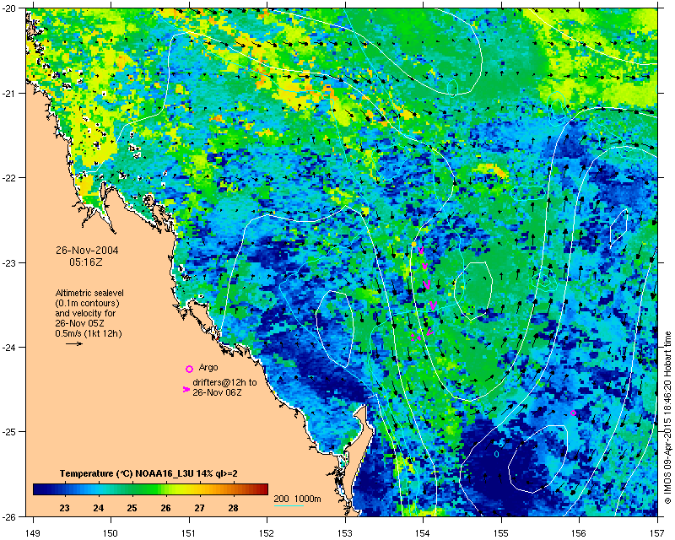Click the time stamp "05:16Z"
675x540 pixels.
[86, 262]
